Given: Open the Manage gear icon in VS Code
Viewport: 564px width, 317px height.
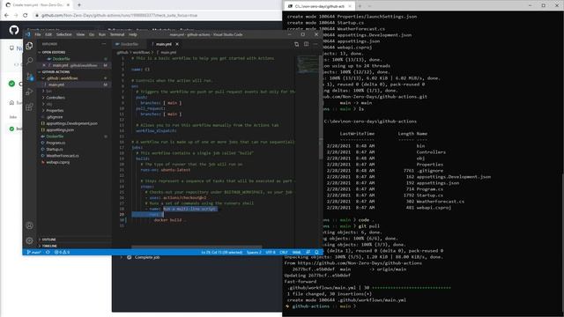Looking at the screenshot, I should [29, 240].
